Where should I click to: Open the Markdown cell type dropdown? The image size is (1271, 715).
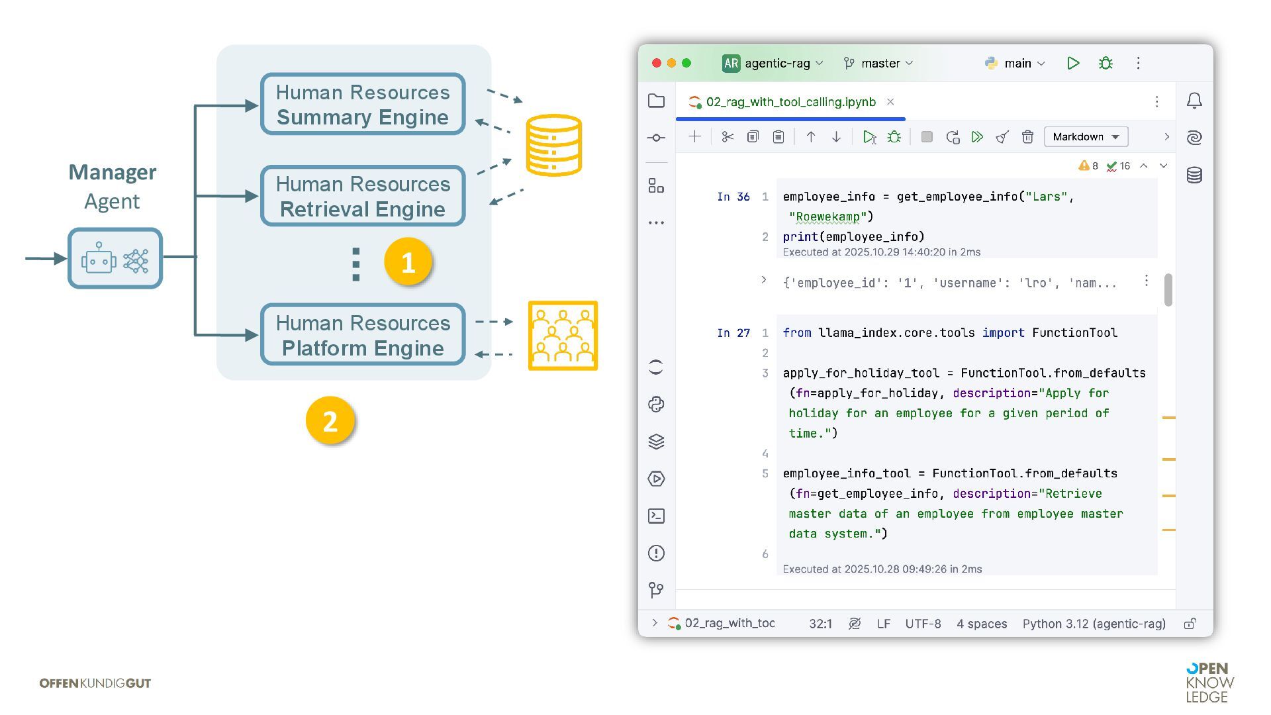tap(1086, 137)
